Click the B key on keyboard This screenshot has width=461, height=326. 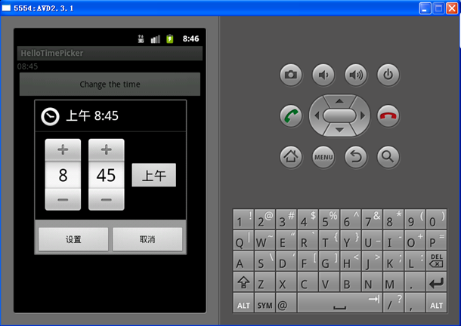point(351,282)
